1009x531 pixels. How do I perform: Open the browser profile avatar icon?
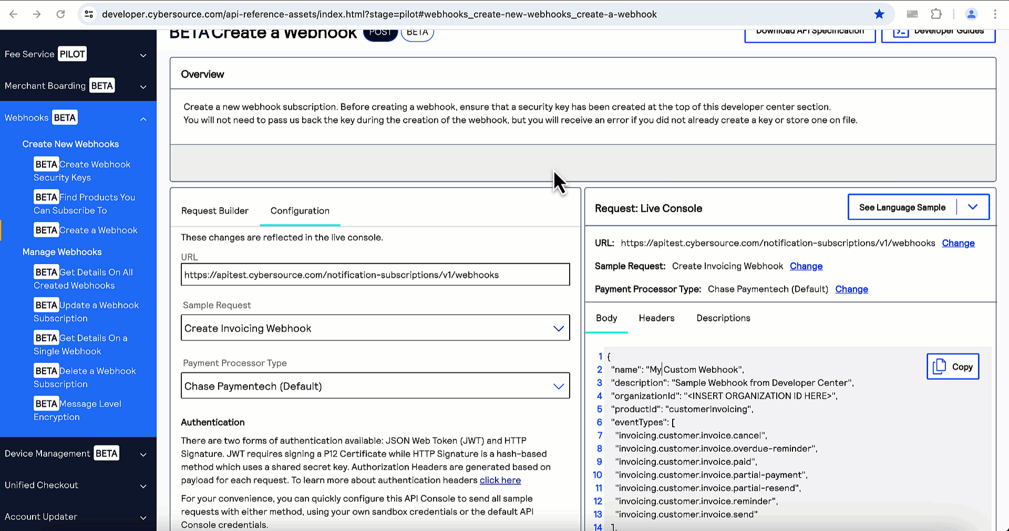[x=971, y=14]
